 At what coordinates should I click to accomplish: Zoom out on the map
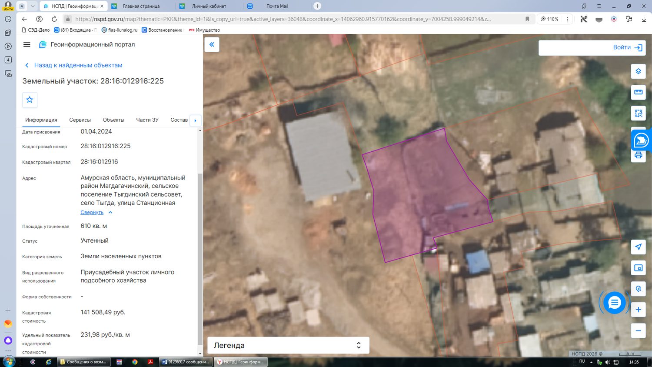pos(638,331)
